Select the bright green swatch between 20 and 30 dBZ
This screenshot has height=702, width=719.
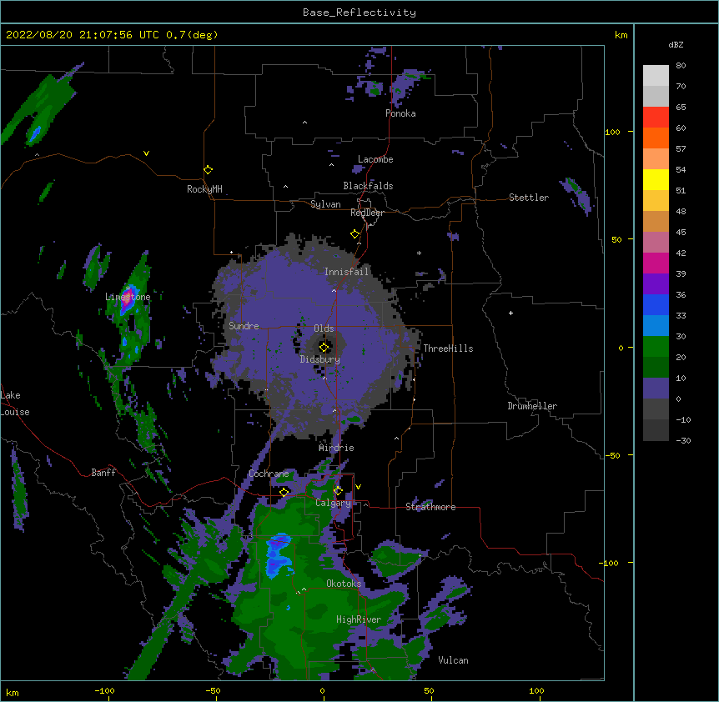click(656, 347)
